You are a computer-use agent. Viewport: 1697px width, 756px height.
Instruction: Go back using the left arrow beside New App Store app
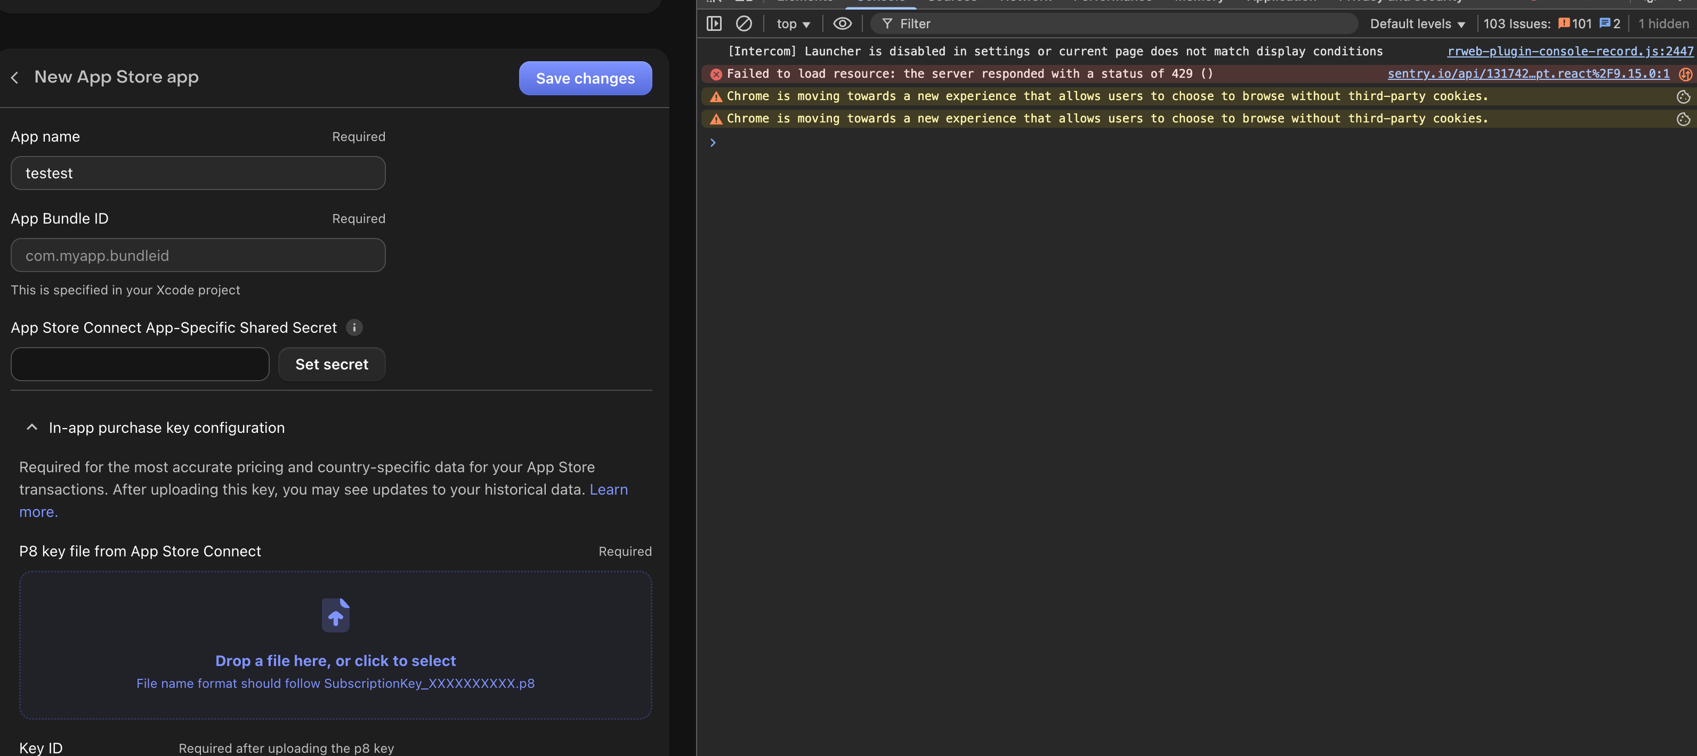15,78
